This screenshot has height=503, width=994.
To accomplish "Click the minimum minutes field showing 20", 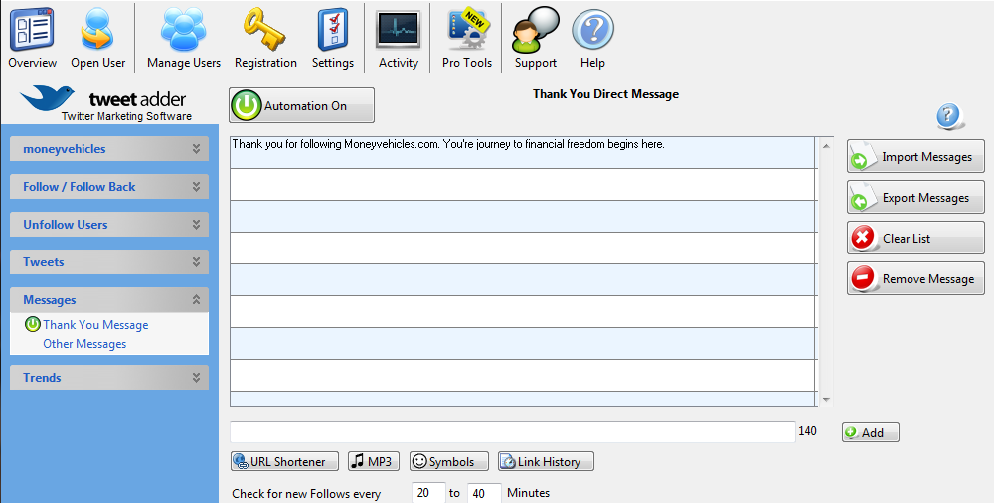I will point(428,493).
